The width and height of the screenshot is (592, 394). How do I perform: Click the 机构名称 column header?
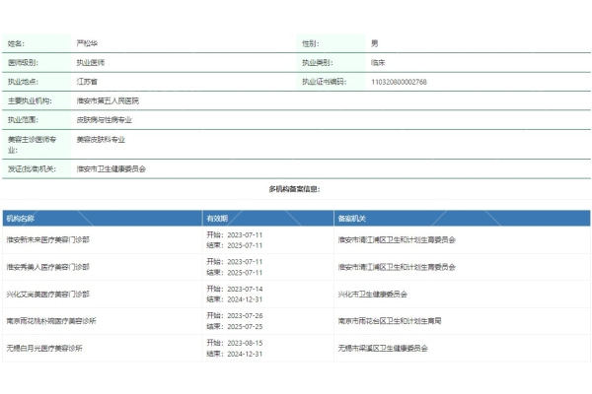[x=21, y=219]
